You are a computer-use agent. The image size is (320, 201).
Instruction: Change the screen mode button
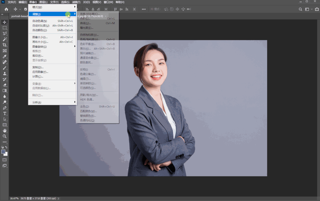click(x=4, y=166)
